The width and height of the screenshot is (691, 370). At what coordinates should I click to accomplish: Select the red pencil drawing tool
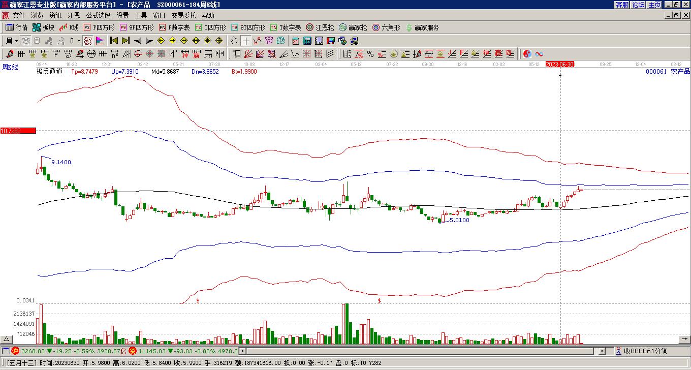coord(10,54)
